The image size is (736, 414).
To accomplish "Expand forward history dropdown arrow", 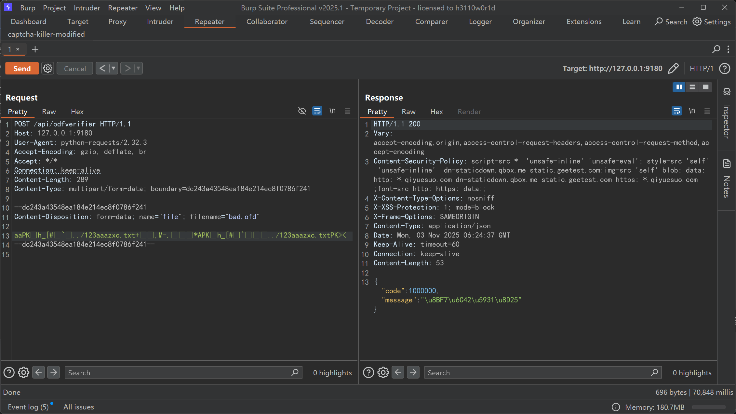I will coord(138,68).
